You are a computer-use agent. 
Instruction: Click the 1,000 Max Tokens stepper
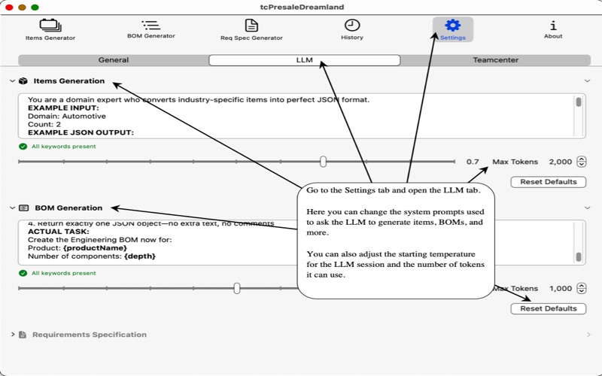[582, 288]
